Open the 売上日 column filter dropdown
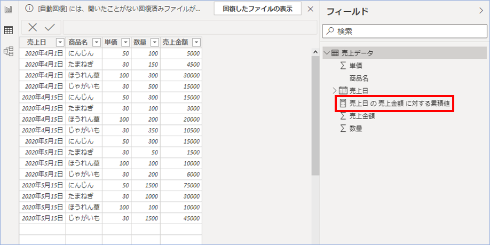The image size is (490, 245). coord(60,42)
